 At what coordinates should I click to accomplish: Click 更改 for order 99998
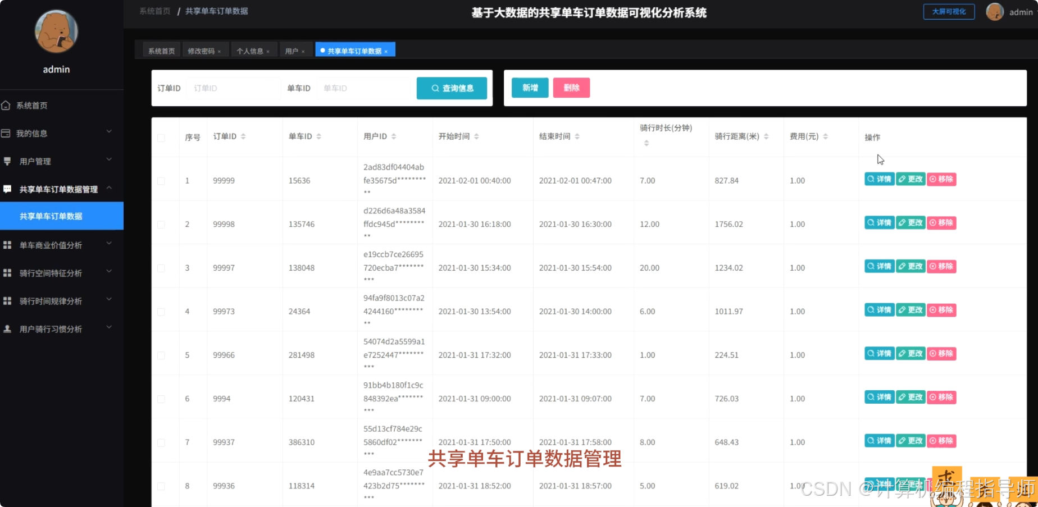(x=910, y=223)
